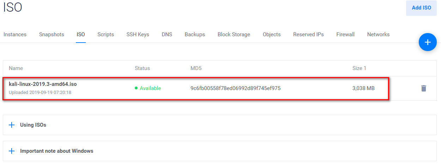This screenshot has width=441, height=164.
Task: Click the MD5 hash value of the ISO
Action: tap(235, 88)
